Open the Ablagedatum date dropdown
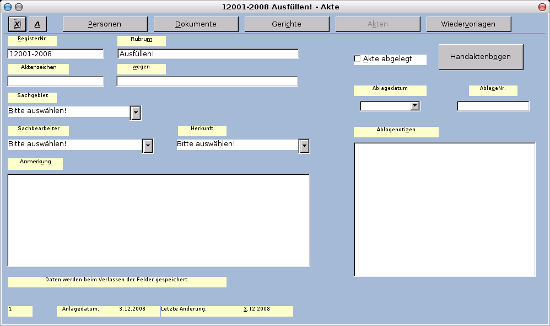 [415, 106]
